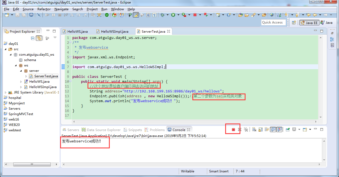Open the New Console View dropdown arrow
Screen dimensions: 339x177
[310, 130]
